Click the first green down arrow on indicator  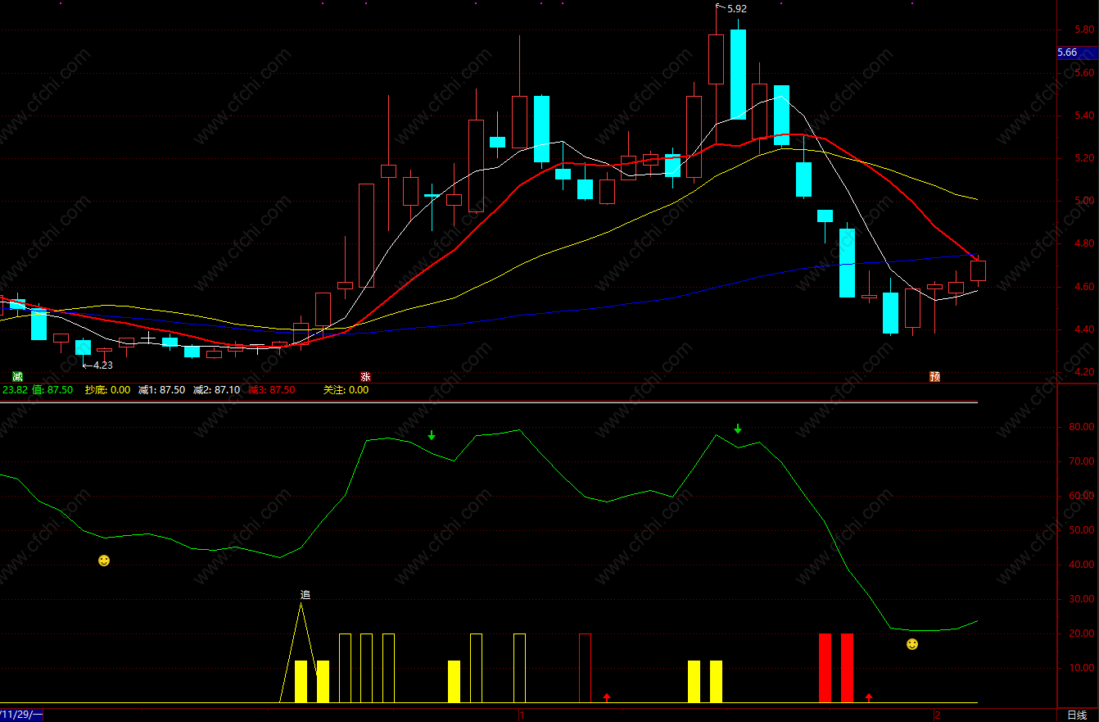[432, 435]
